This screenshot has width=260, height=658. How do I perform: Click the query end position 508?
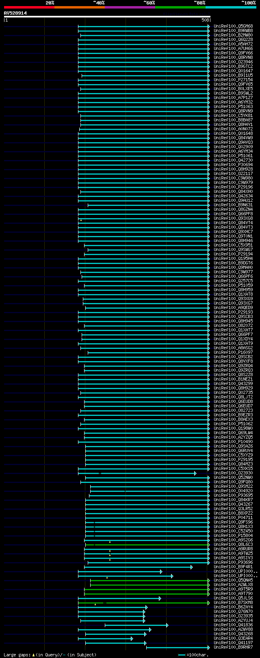click(205, 20)
